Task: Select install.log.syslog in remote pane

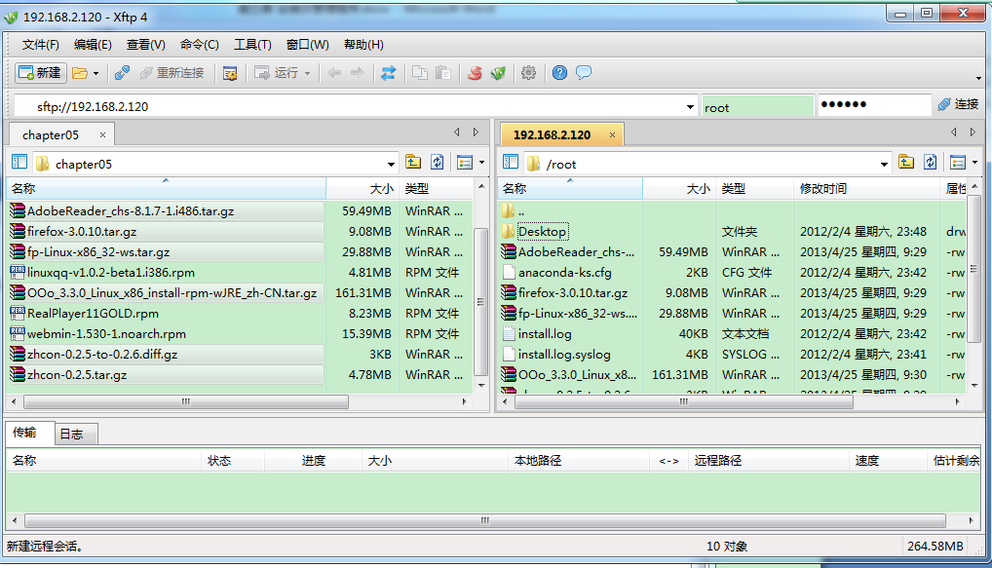Action: (x=564, y=355)
